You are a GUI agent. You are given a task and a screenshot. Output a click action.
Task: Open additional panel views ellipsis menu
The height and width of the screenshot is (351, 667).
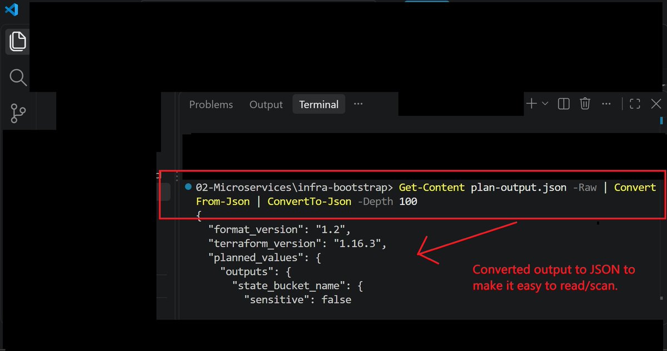click(x=358, y=104)
